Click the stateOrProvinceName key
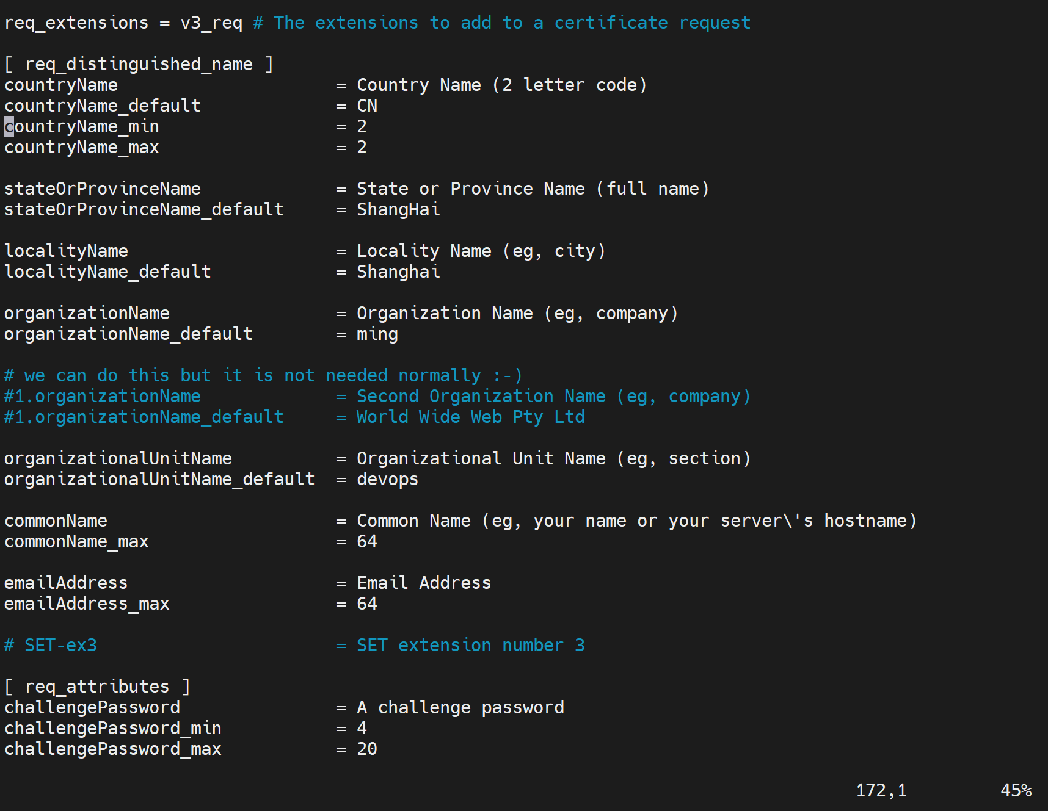 tap(103, 189)
